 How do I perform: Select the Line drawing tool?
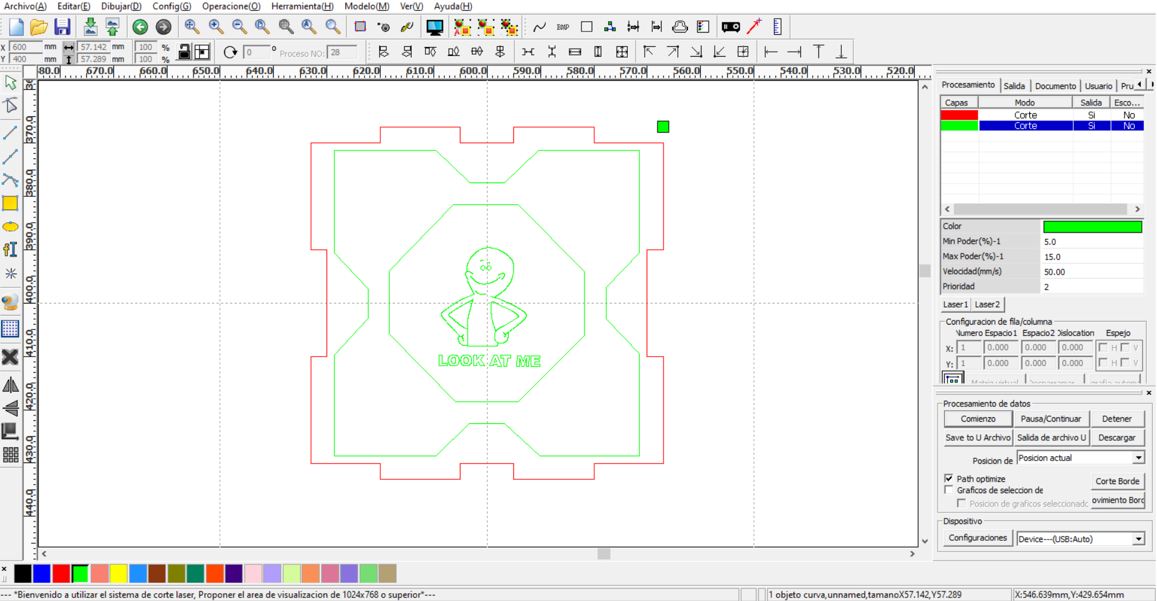[10, 132]
